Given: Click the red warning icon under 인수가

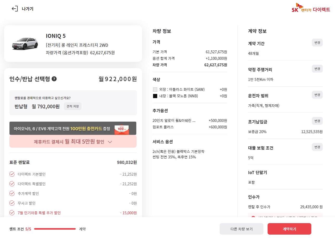Looking at the screenshot, I should point(253,217).
